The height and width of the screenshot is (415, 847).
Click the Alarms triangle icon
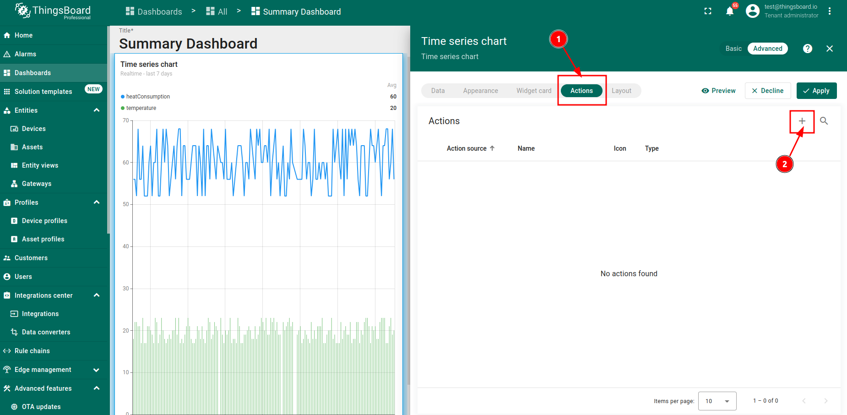pos(7,54)
